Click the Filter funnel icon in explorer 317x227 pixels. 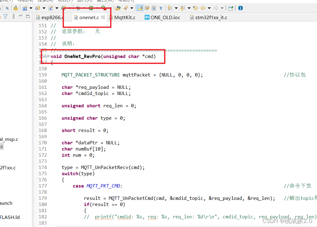pos(6,16)
